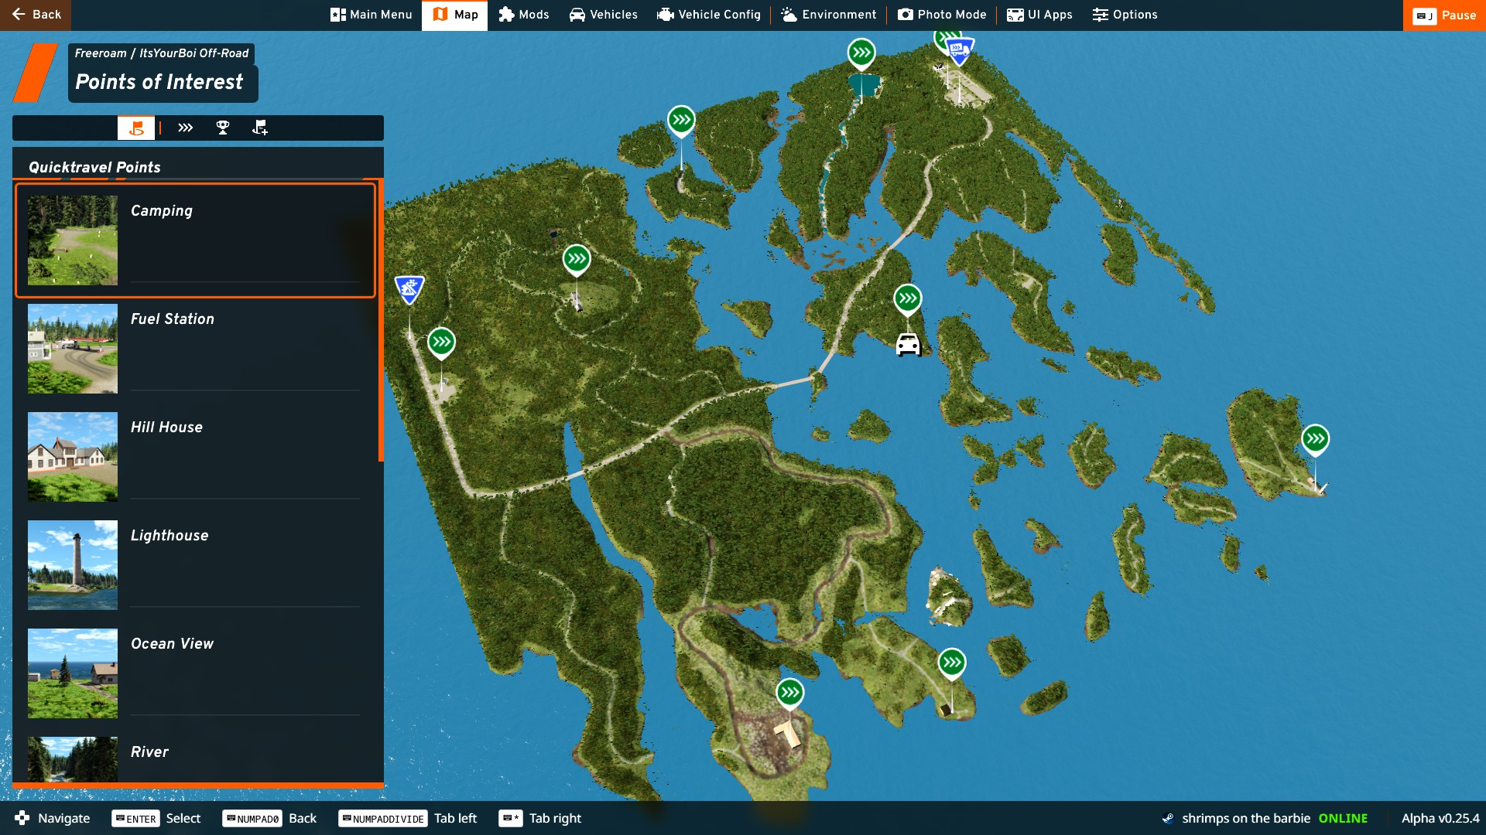1486x835 pixels.
Task: Open the Mods menu
Action: 524,15
